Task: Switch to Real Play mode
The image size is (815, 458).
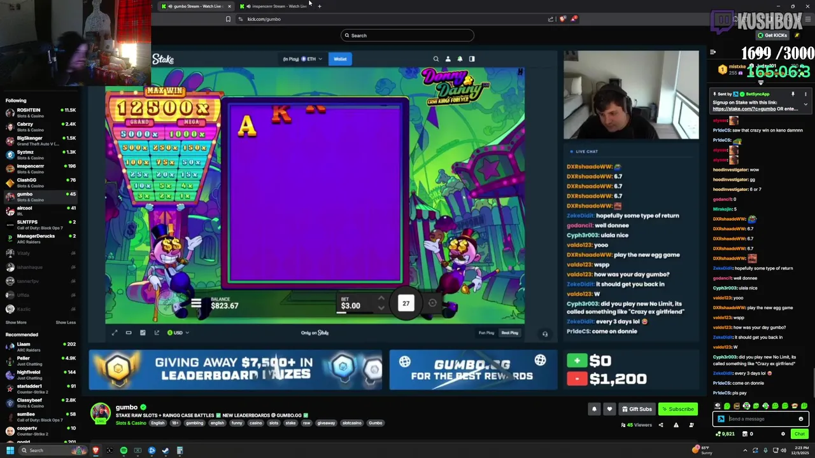Action: 509,333
